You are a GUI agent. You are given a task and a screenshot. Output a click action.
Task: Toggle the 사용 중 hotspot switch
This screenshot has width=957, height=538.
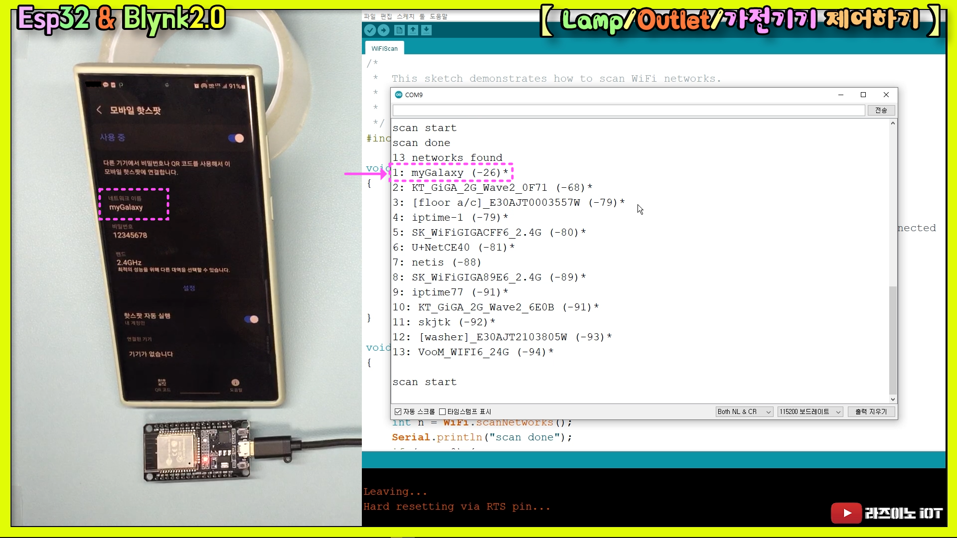click(236, 138)
